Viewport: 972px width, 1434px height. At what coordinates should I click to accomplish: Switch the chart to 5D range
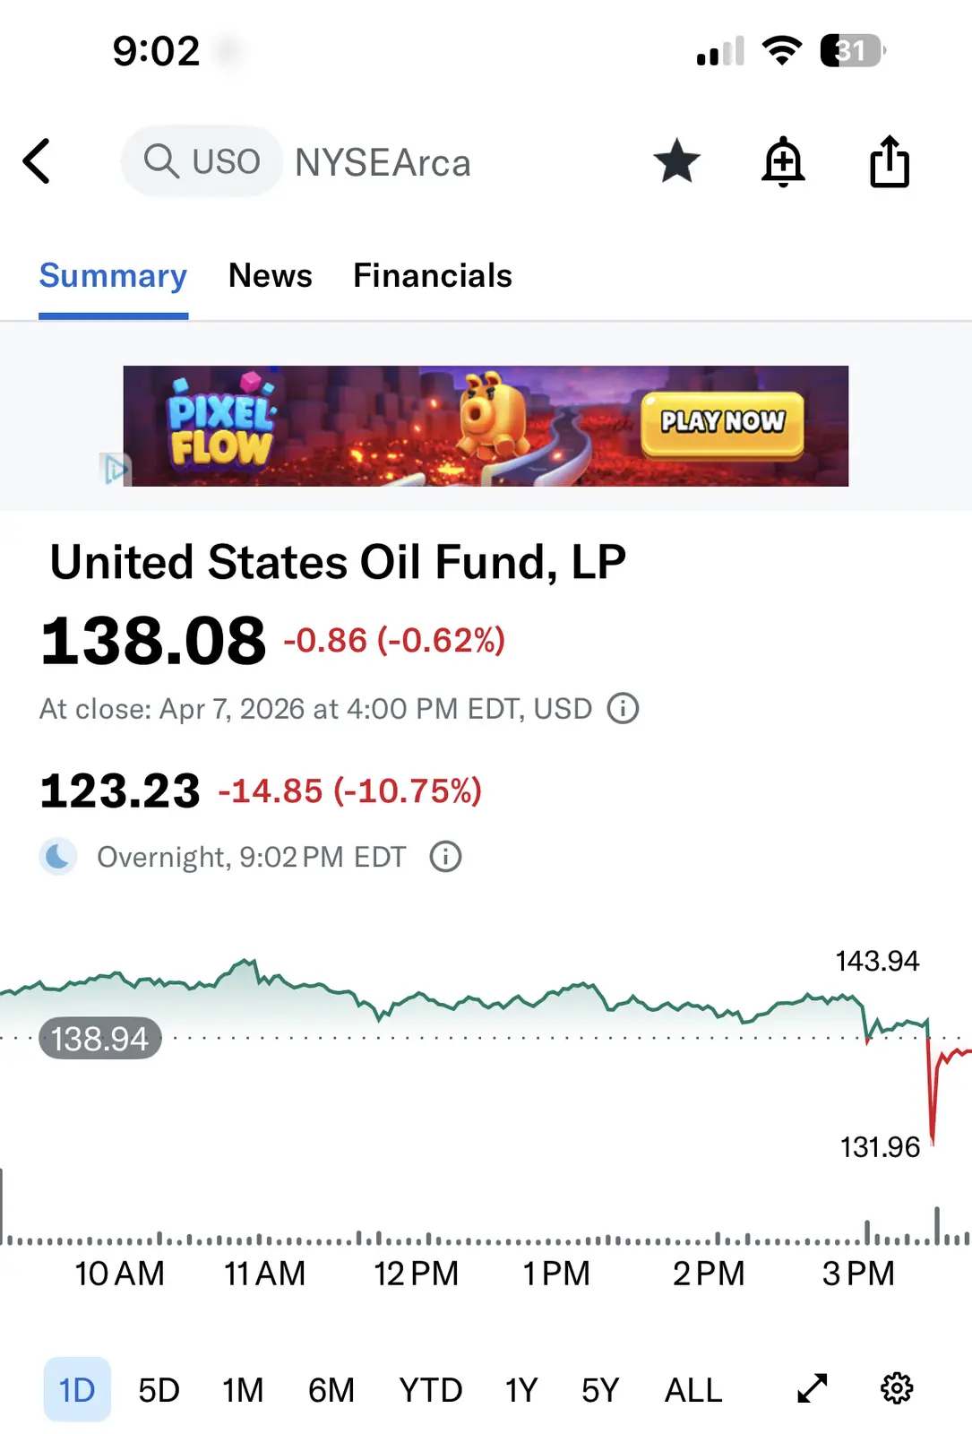[x=159, y=1390]
